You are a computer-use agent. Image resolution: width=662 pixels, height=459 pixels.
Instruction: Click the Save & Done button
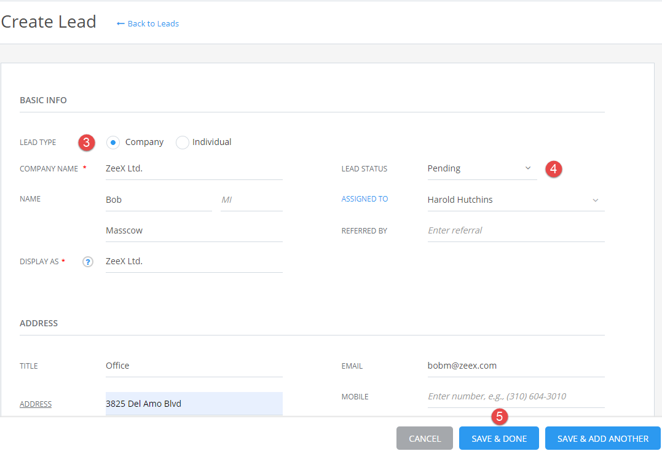(x=499, y=438)
